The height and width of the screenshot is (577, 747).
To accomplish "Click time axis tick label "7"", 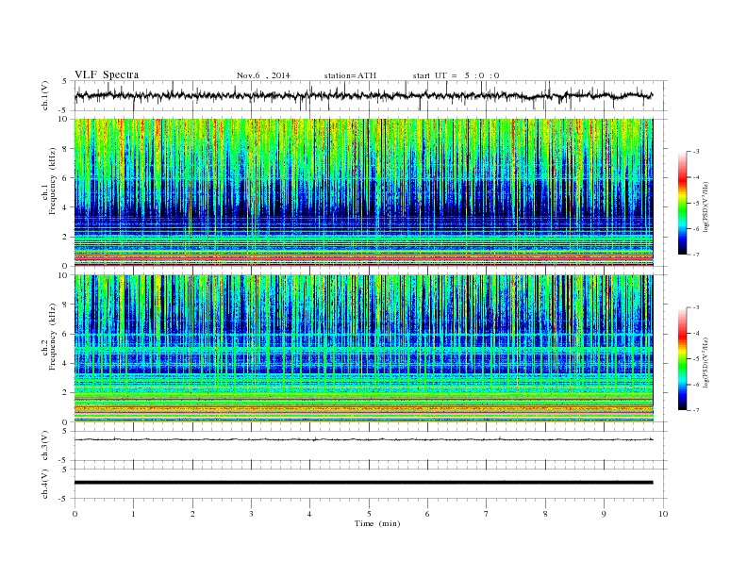I will pos(487,514).
